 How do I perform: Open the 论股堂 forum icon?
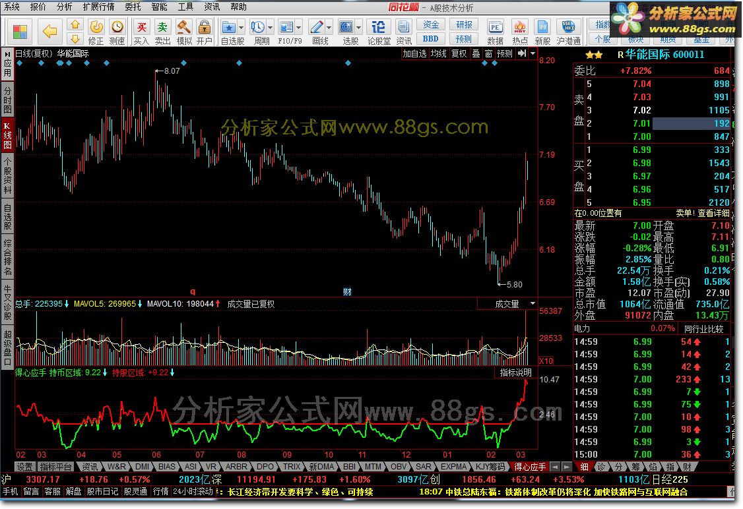point(379,27)
